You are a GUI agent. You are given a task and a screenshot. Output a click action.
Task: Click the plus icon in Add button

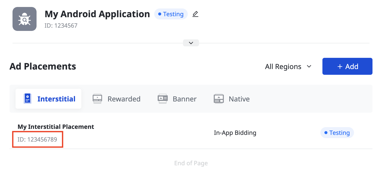click(x=340, y=67)
